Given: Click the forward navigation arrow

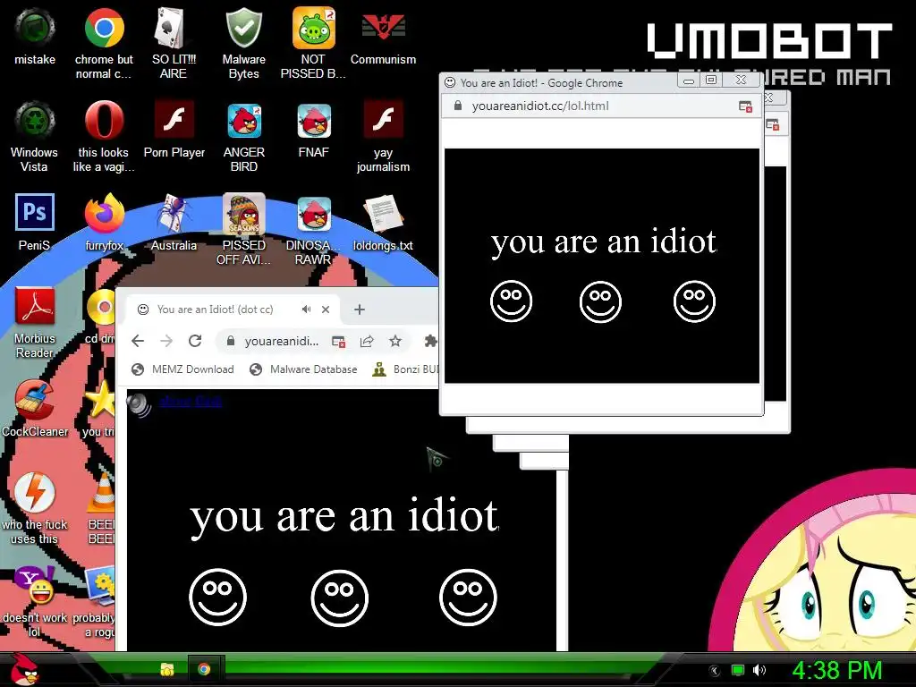Looking at the screenshot, I should (x=166, y=341).
